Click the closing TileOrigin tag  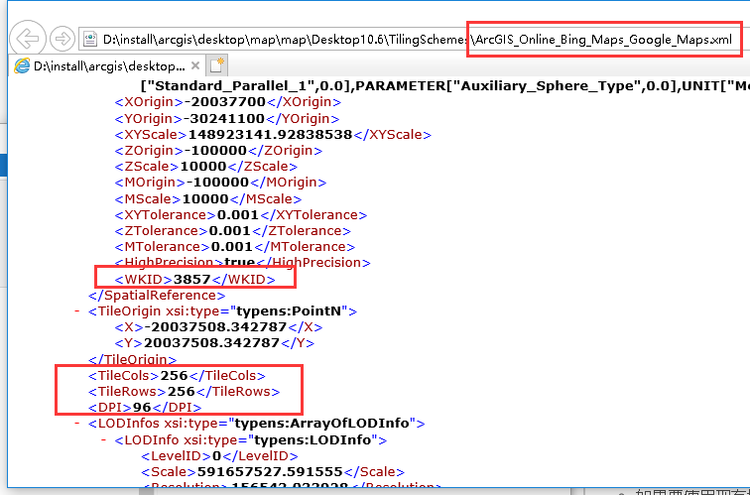click(133, 359)
